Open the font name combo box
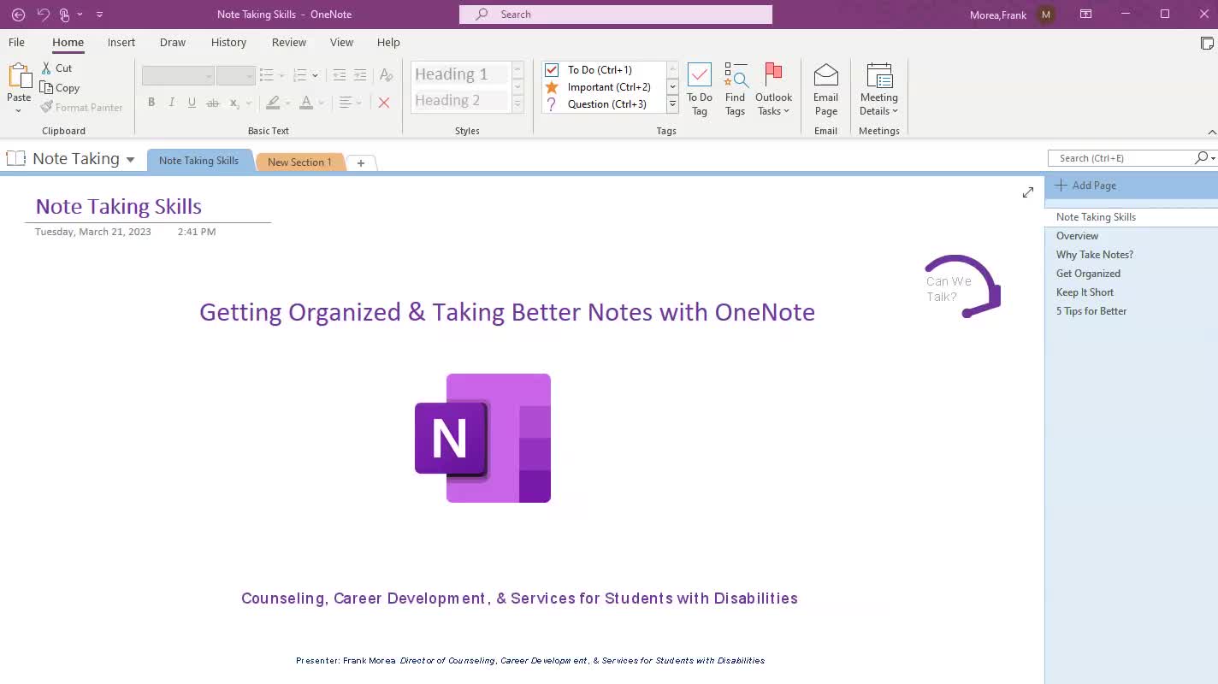This screenshot has width=1218, height=684. coord(178,75)
